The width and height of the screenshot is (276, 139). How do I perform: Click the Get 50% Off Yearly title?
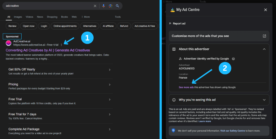[x=22, y=69]
